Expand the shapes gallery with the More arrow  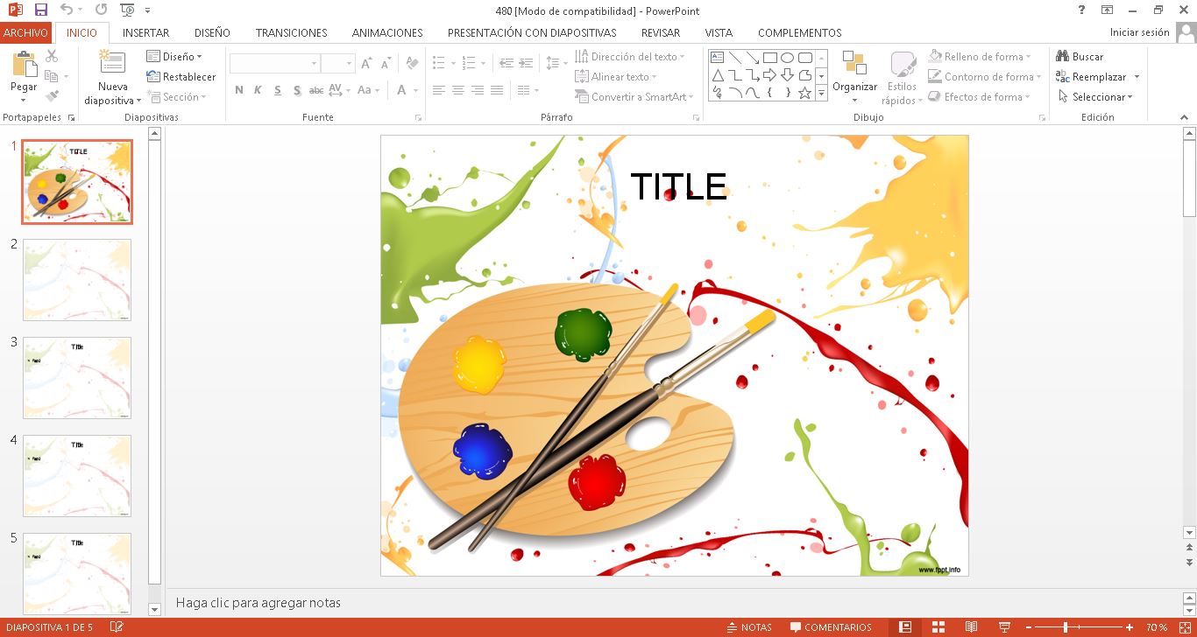coord(821,93)
